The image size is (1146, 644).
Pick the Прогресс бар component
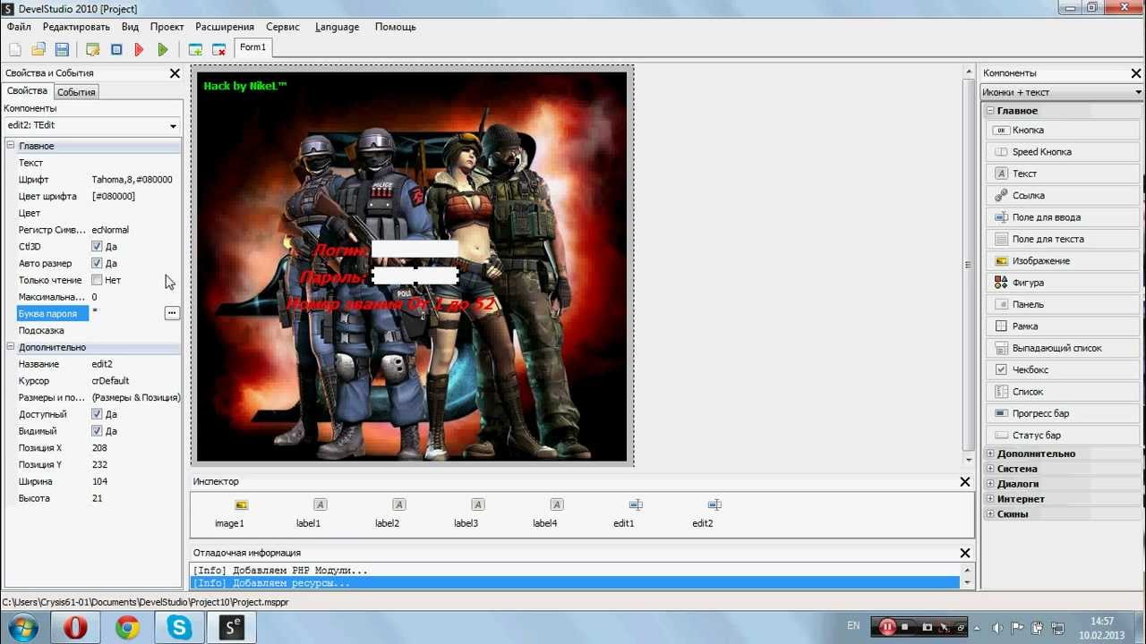coord(1065,413)
